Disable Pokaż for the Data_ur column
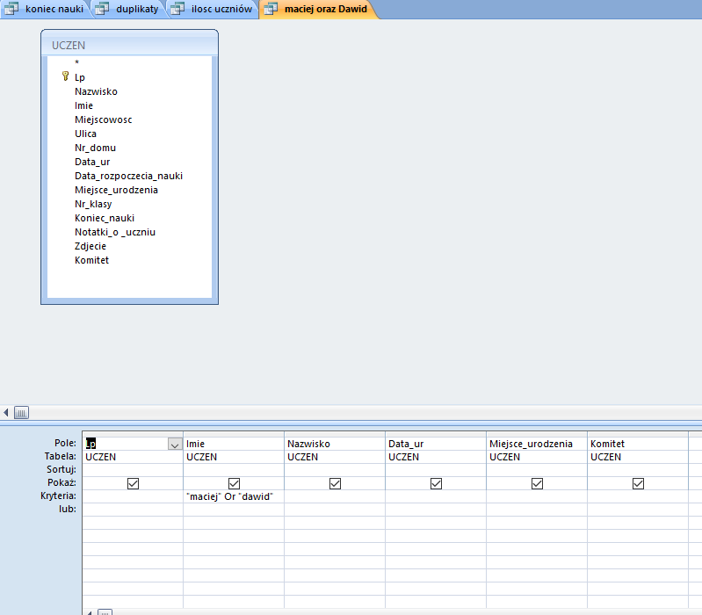The width and height of the screenshot is (702, 615). (436, 483)
